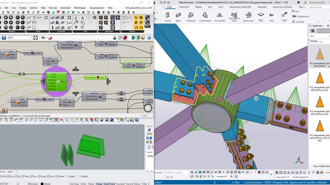Open the Sort by a-z dropdown

click(x=324, y=41)
